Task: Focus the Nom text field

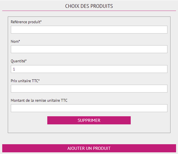Action: tap(89, 49)
